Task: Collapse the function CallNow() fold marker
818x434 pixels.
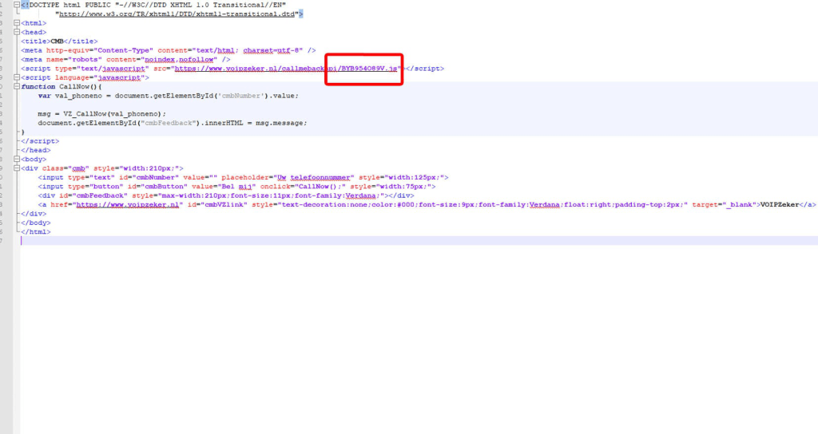Action: 17,86
